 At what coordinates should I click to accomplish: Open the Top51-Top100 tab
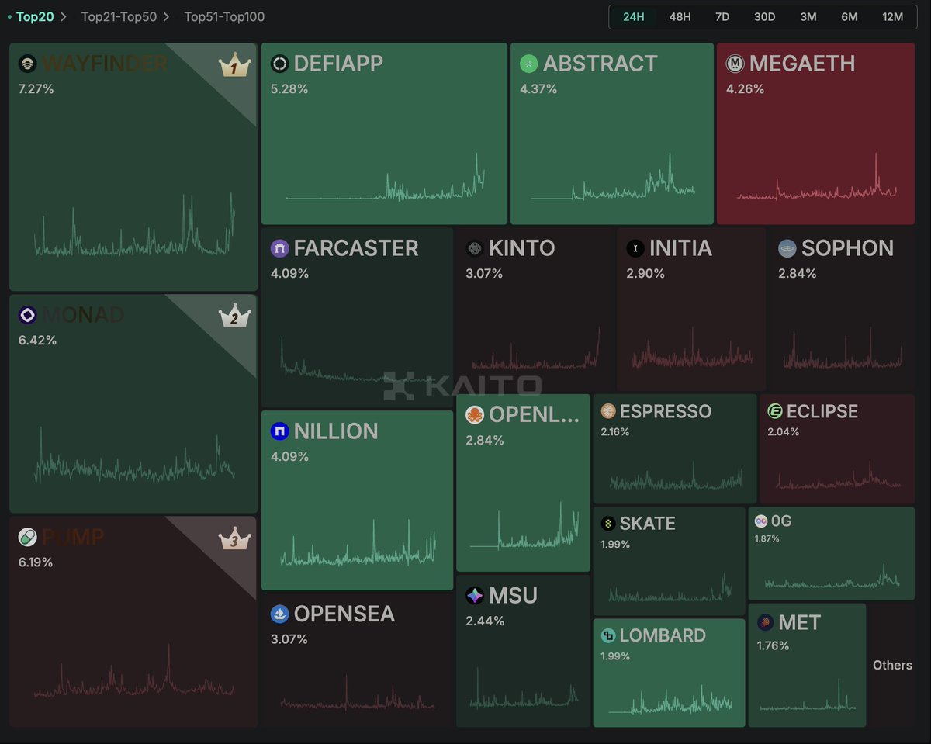pos(224,16)
